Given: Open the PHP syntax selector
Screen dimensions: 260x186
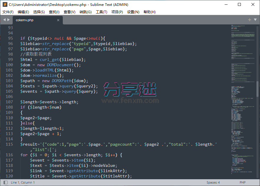Looking at the screenshot, I should tap(242, 182).
